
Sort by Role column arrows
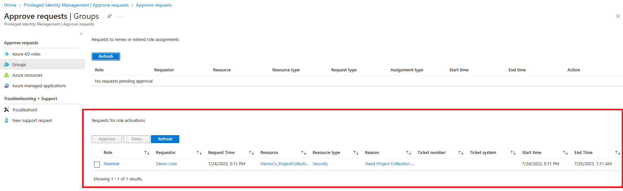(147, 153)
